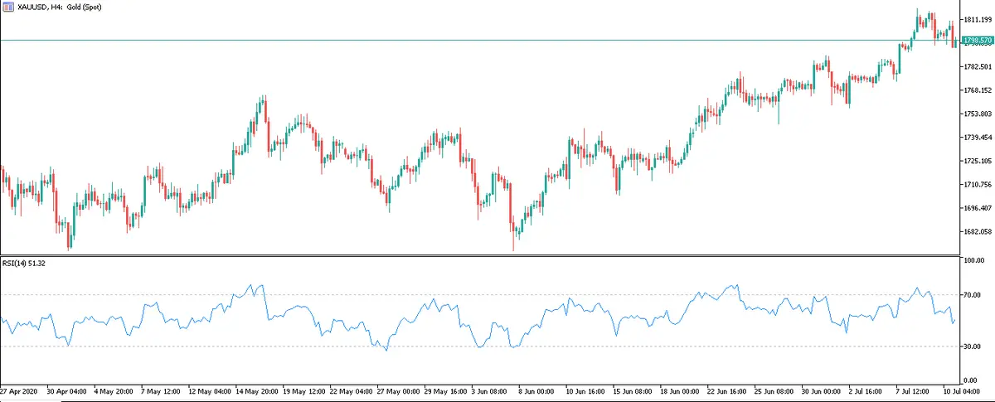995x402 pixels.
Task: Select the 27 Apr 2020 date marker
Action: point(18,390)
